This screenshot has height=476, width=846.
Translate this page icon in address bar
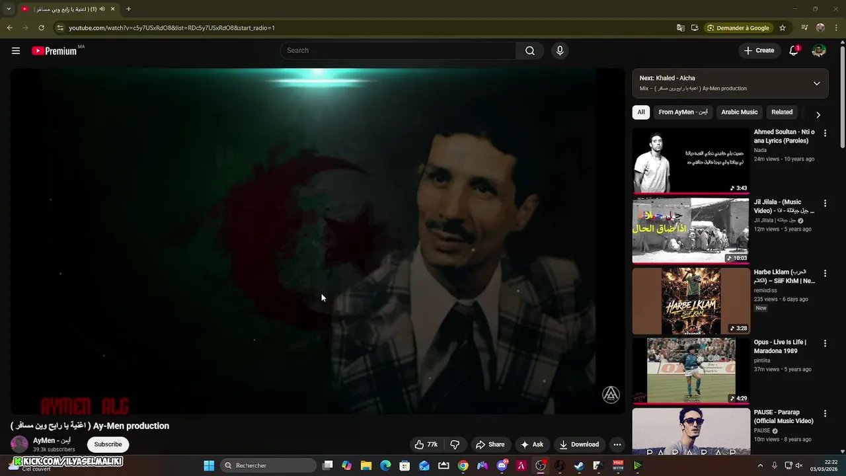[681, 28]
